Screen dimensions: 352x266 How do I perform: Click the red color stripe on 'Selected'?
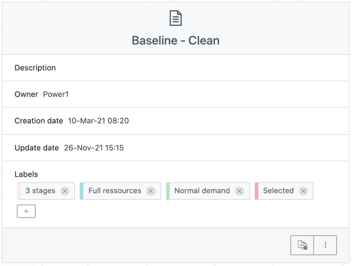[257, 191]
